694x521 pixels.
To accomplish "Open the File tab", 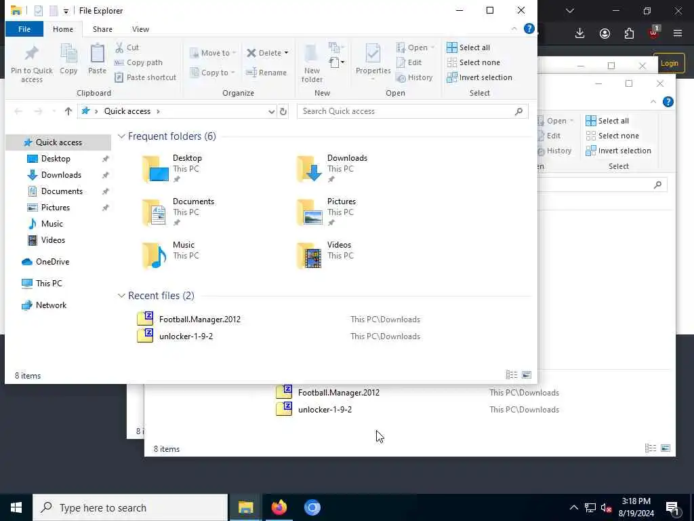I will pyautogui.click(x=24, y=28).
